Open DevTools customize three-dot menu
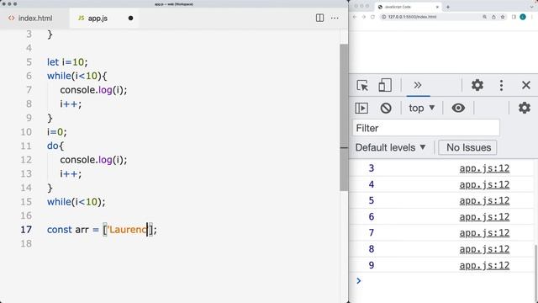538x303 pixels. (501, 85)
